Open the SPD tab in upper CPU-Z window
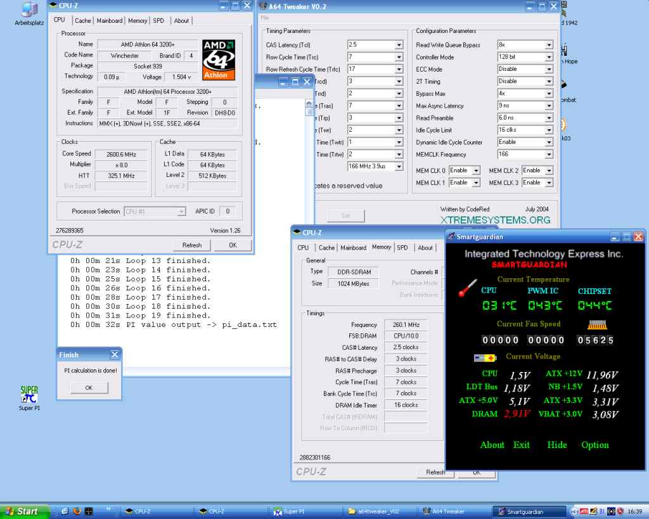This screenshot has height=519, width=649. tap(158, 21)
